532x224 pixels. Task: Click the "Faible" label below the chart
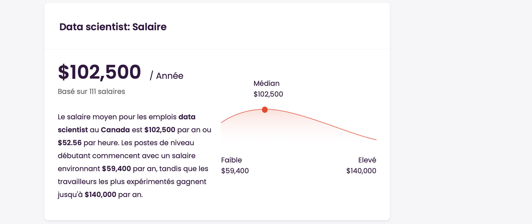click(231, 160)
